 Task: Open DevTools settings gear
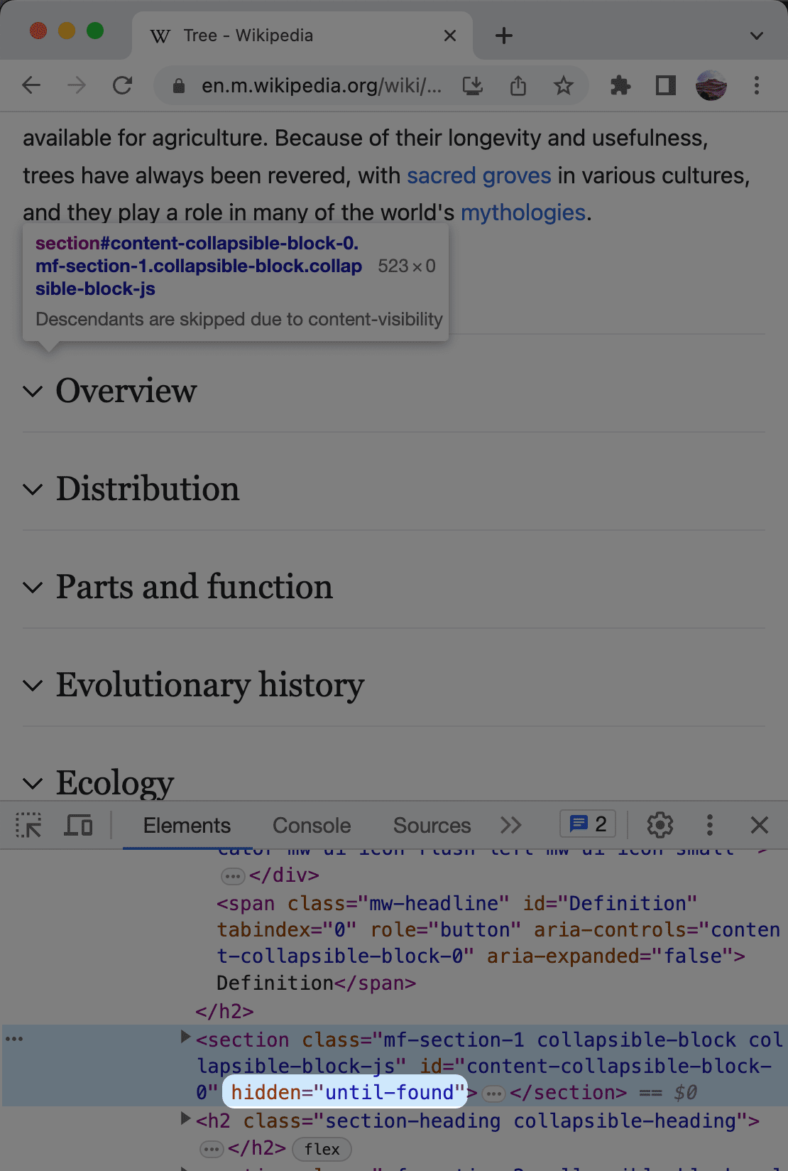pyautogui.click(x=660, y=825)
